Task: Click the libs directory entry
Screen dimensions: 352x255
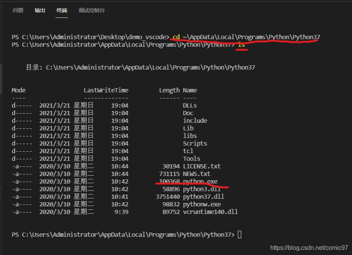Action: point(190,136)
